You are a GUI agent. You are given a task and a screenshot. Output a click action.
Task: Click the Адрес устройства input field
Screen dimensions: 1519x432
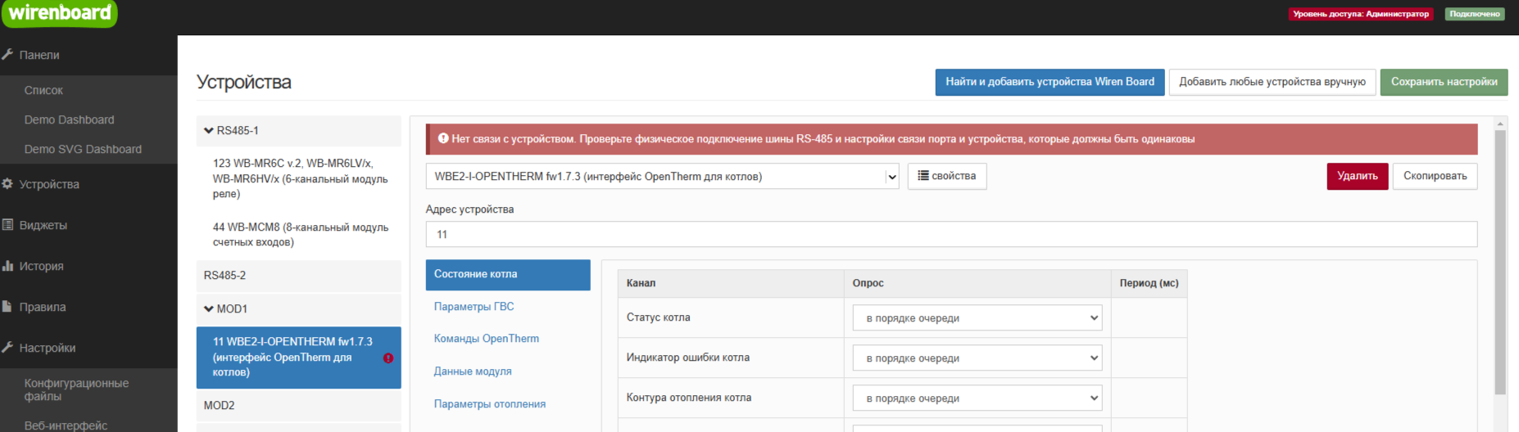click(x=951, y=234)
